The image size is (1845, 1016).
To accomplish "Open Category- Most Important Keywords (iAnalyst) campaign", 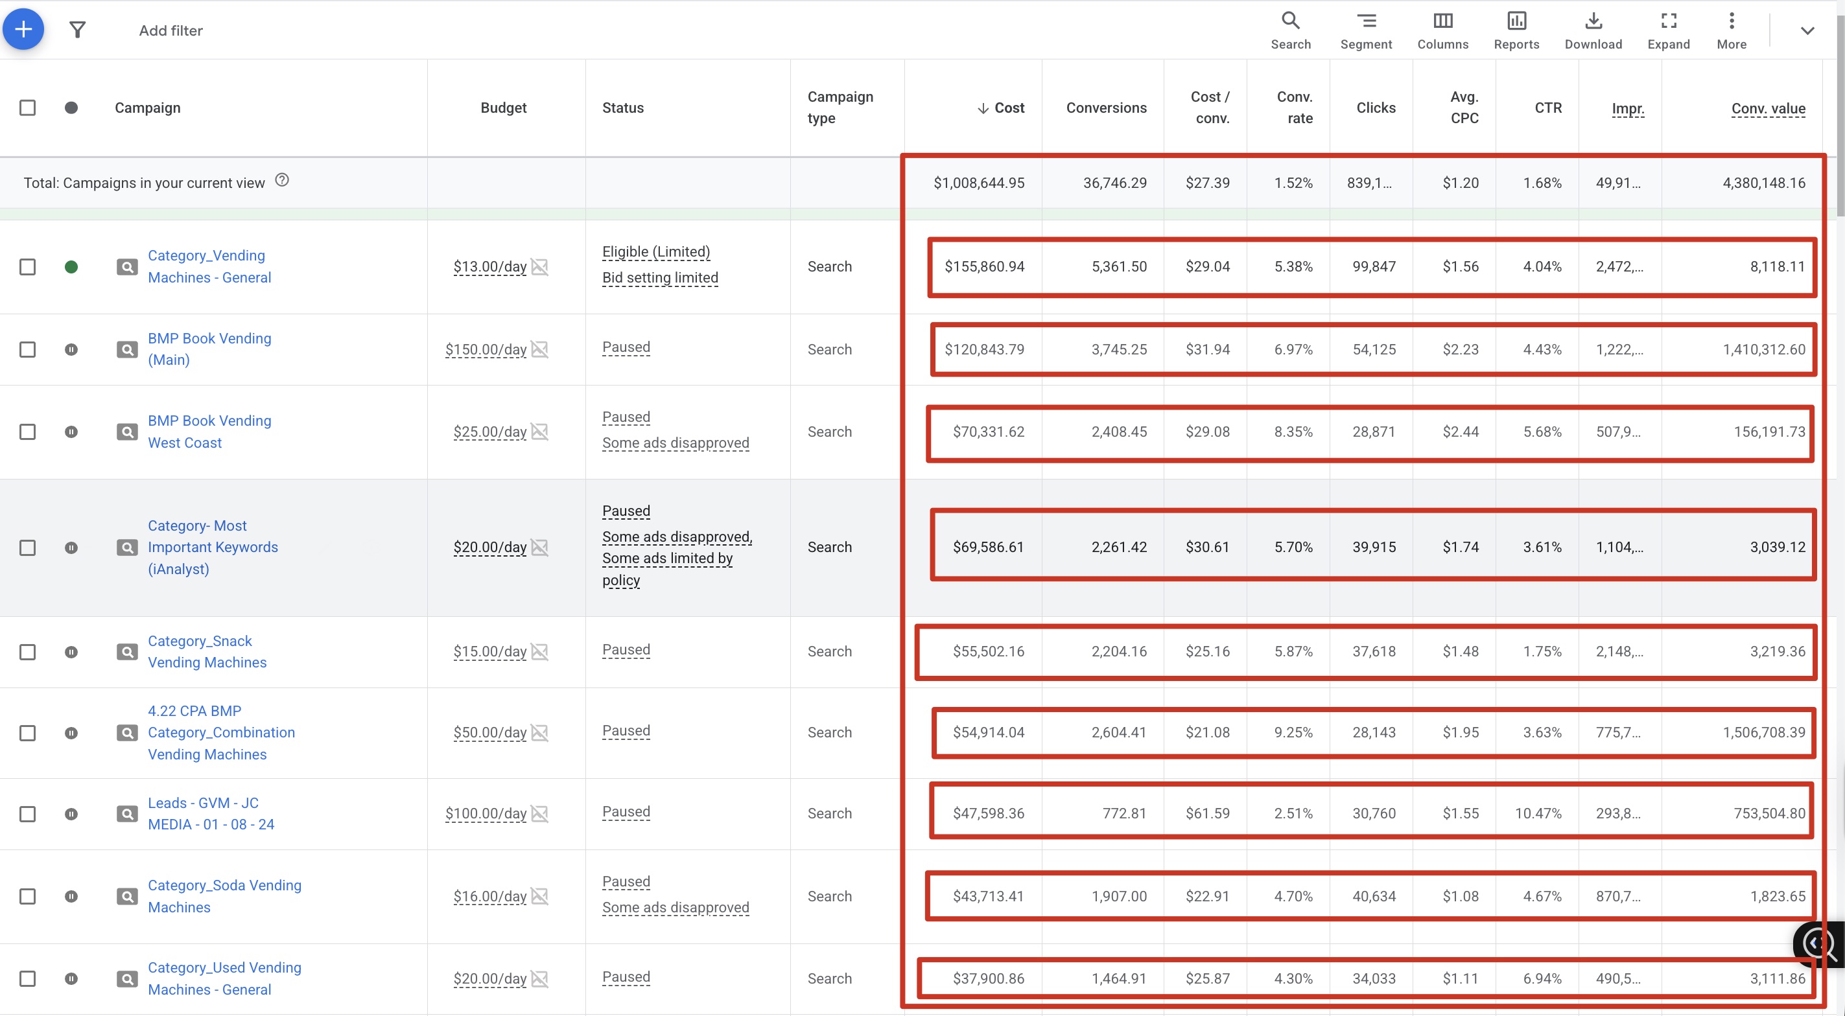I will 213,547.
